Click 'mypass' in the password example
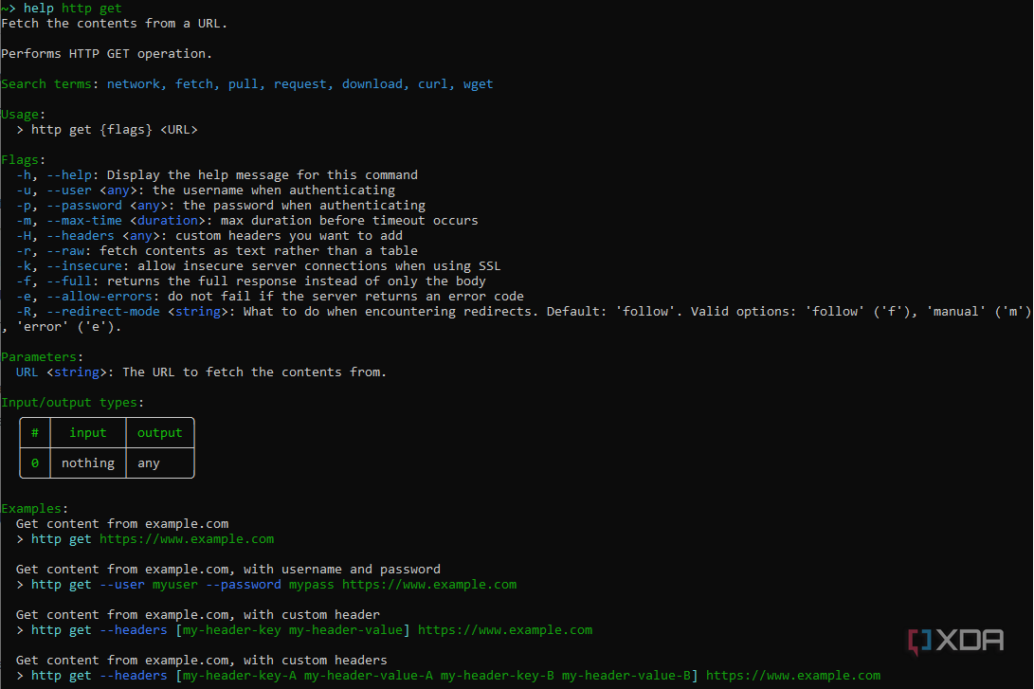Image resolution: width=1034 pixels, height=689 pixels. tap(311, 584)
